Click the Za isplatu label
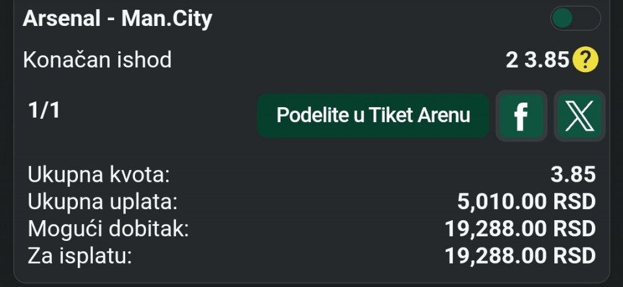Viewport: 623px width, 287px height. pos(80,255)
